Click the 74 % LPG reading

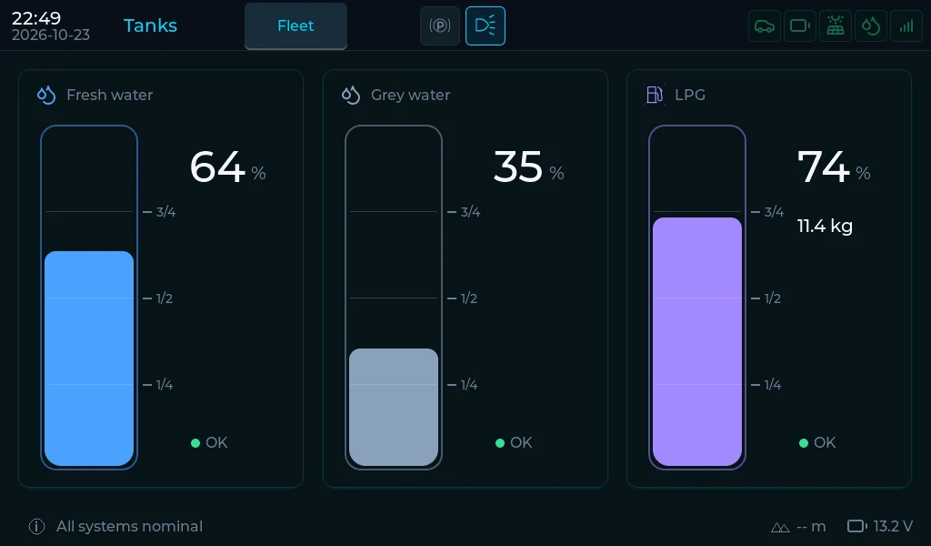tap(835, 167)
